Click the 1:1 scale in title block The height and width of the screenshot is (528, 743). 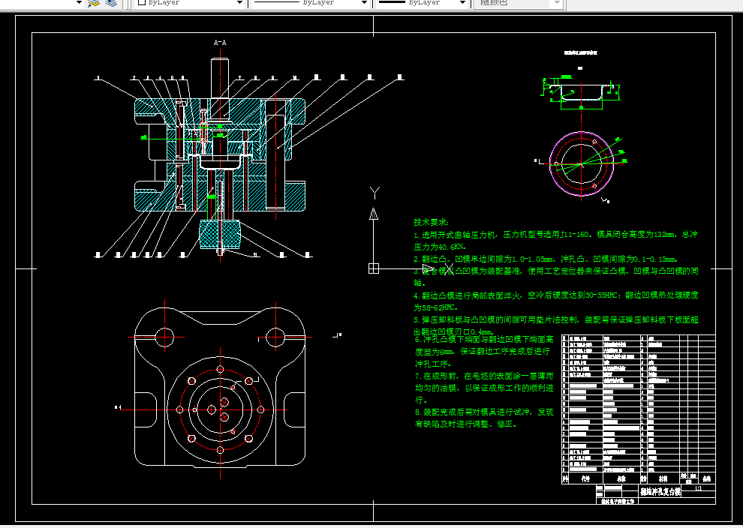pyautogui.click(x=698, y=488)
